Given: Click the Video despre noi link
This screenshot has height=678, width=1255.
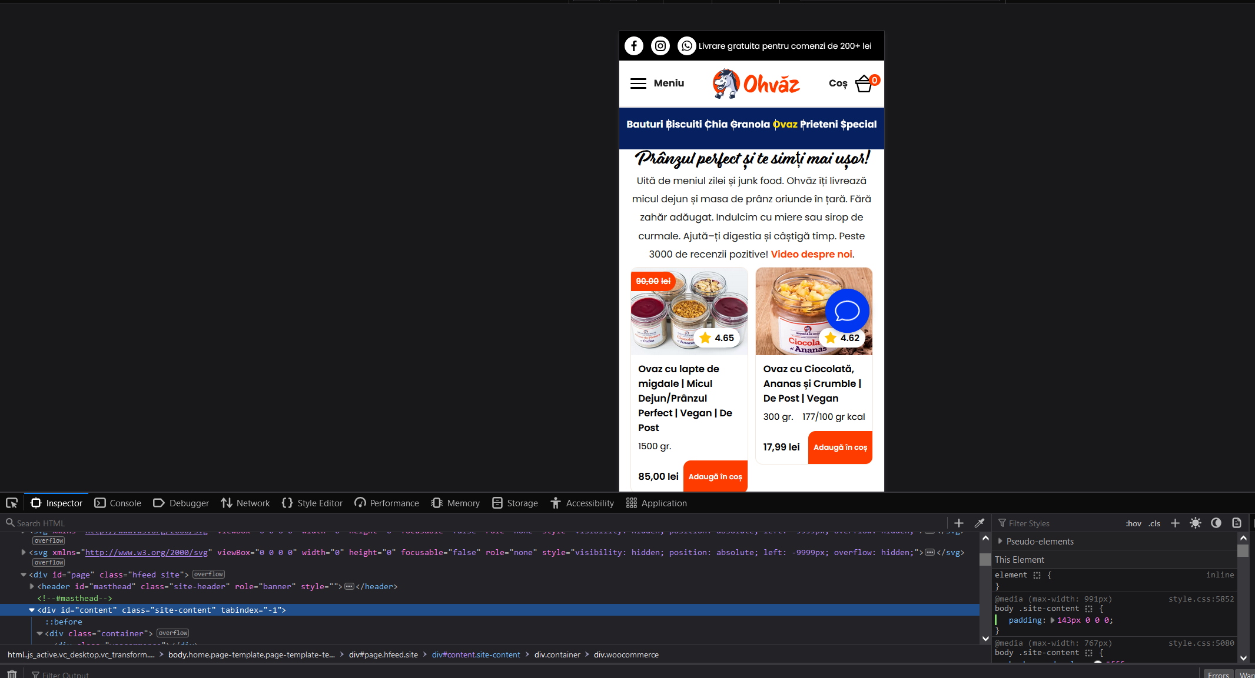Looking at the screenshot, I should click(811, 254).
